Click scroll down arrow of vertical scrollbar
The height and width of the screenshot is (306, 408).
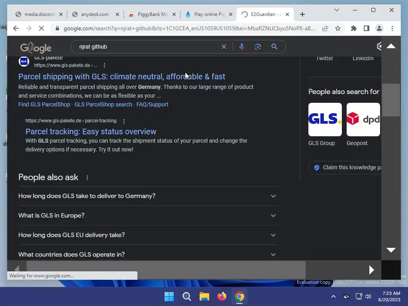391,250
